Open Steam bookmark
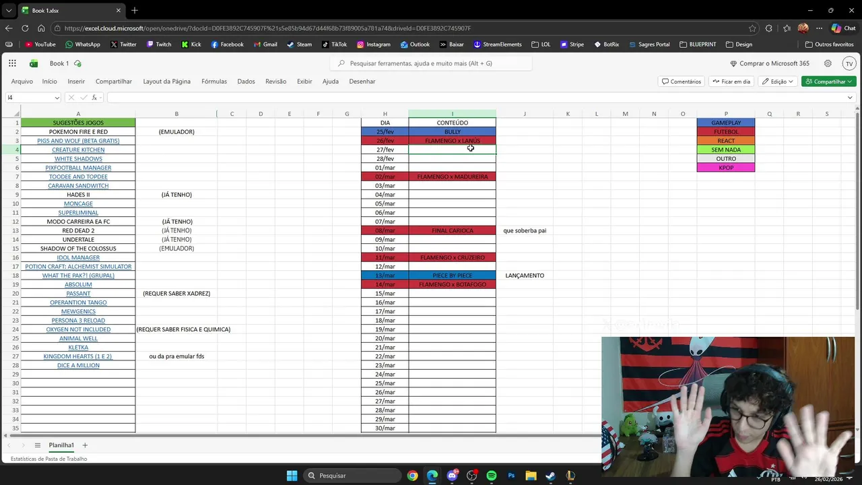Screen dimensions: 862x485 click(x=299, y=44)
